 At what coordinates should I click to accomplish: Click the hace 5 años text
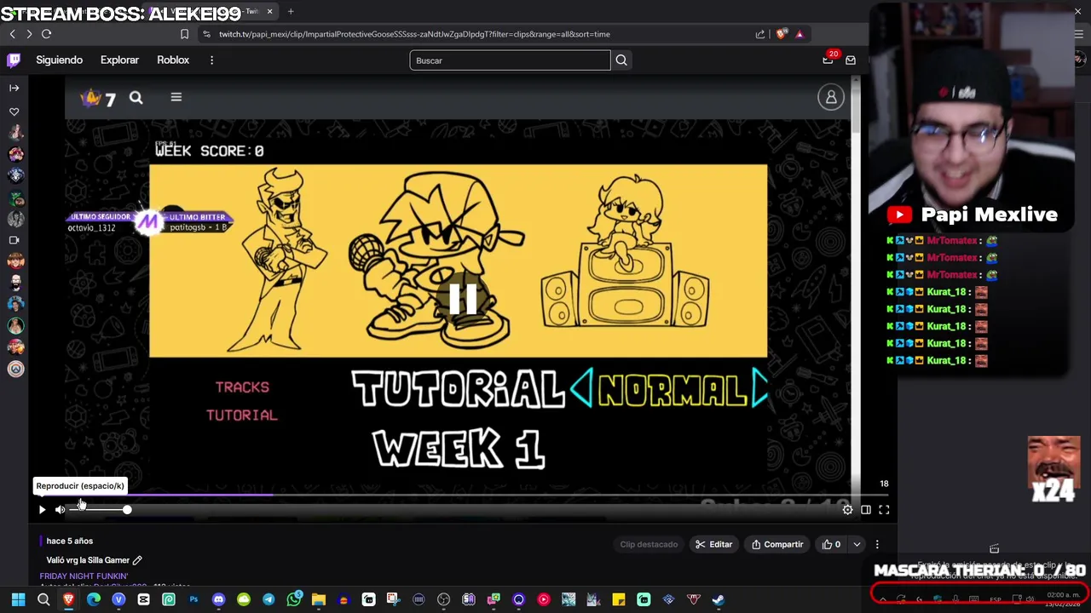[70, 541]
